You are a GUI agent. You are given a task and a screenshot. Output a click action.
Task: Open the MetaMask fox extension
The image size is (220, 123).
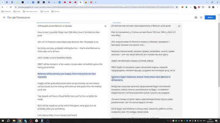[x=183, y=7]
